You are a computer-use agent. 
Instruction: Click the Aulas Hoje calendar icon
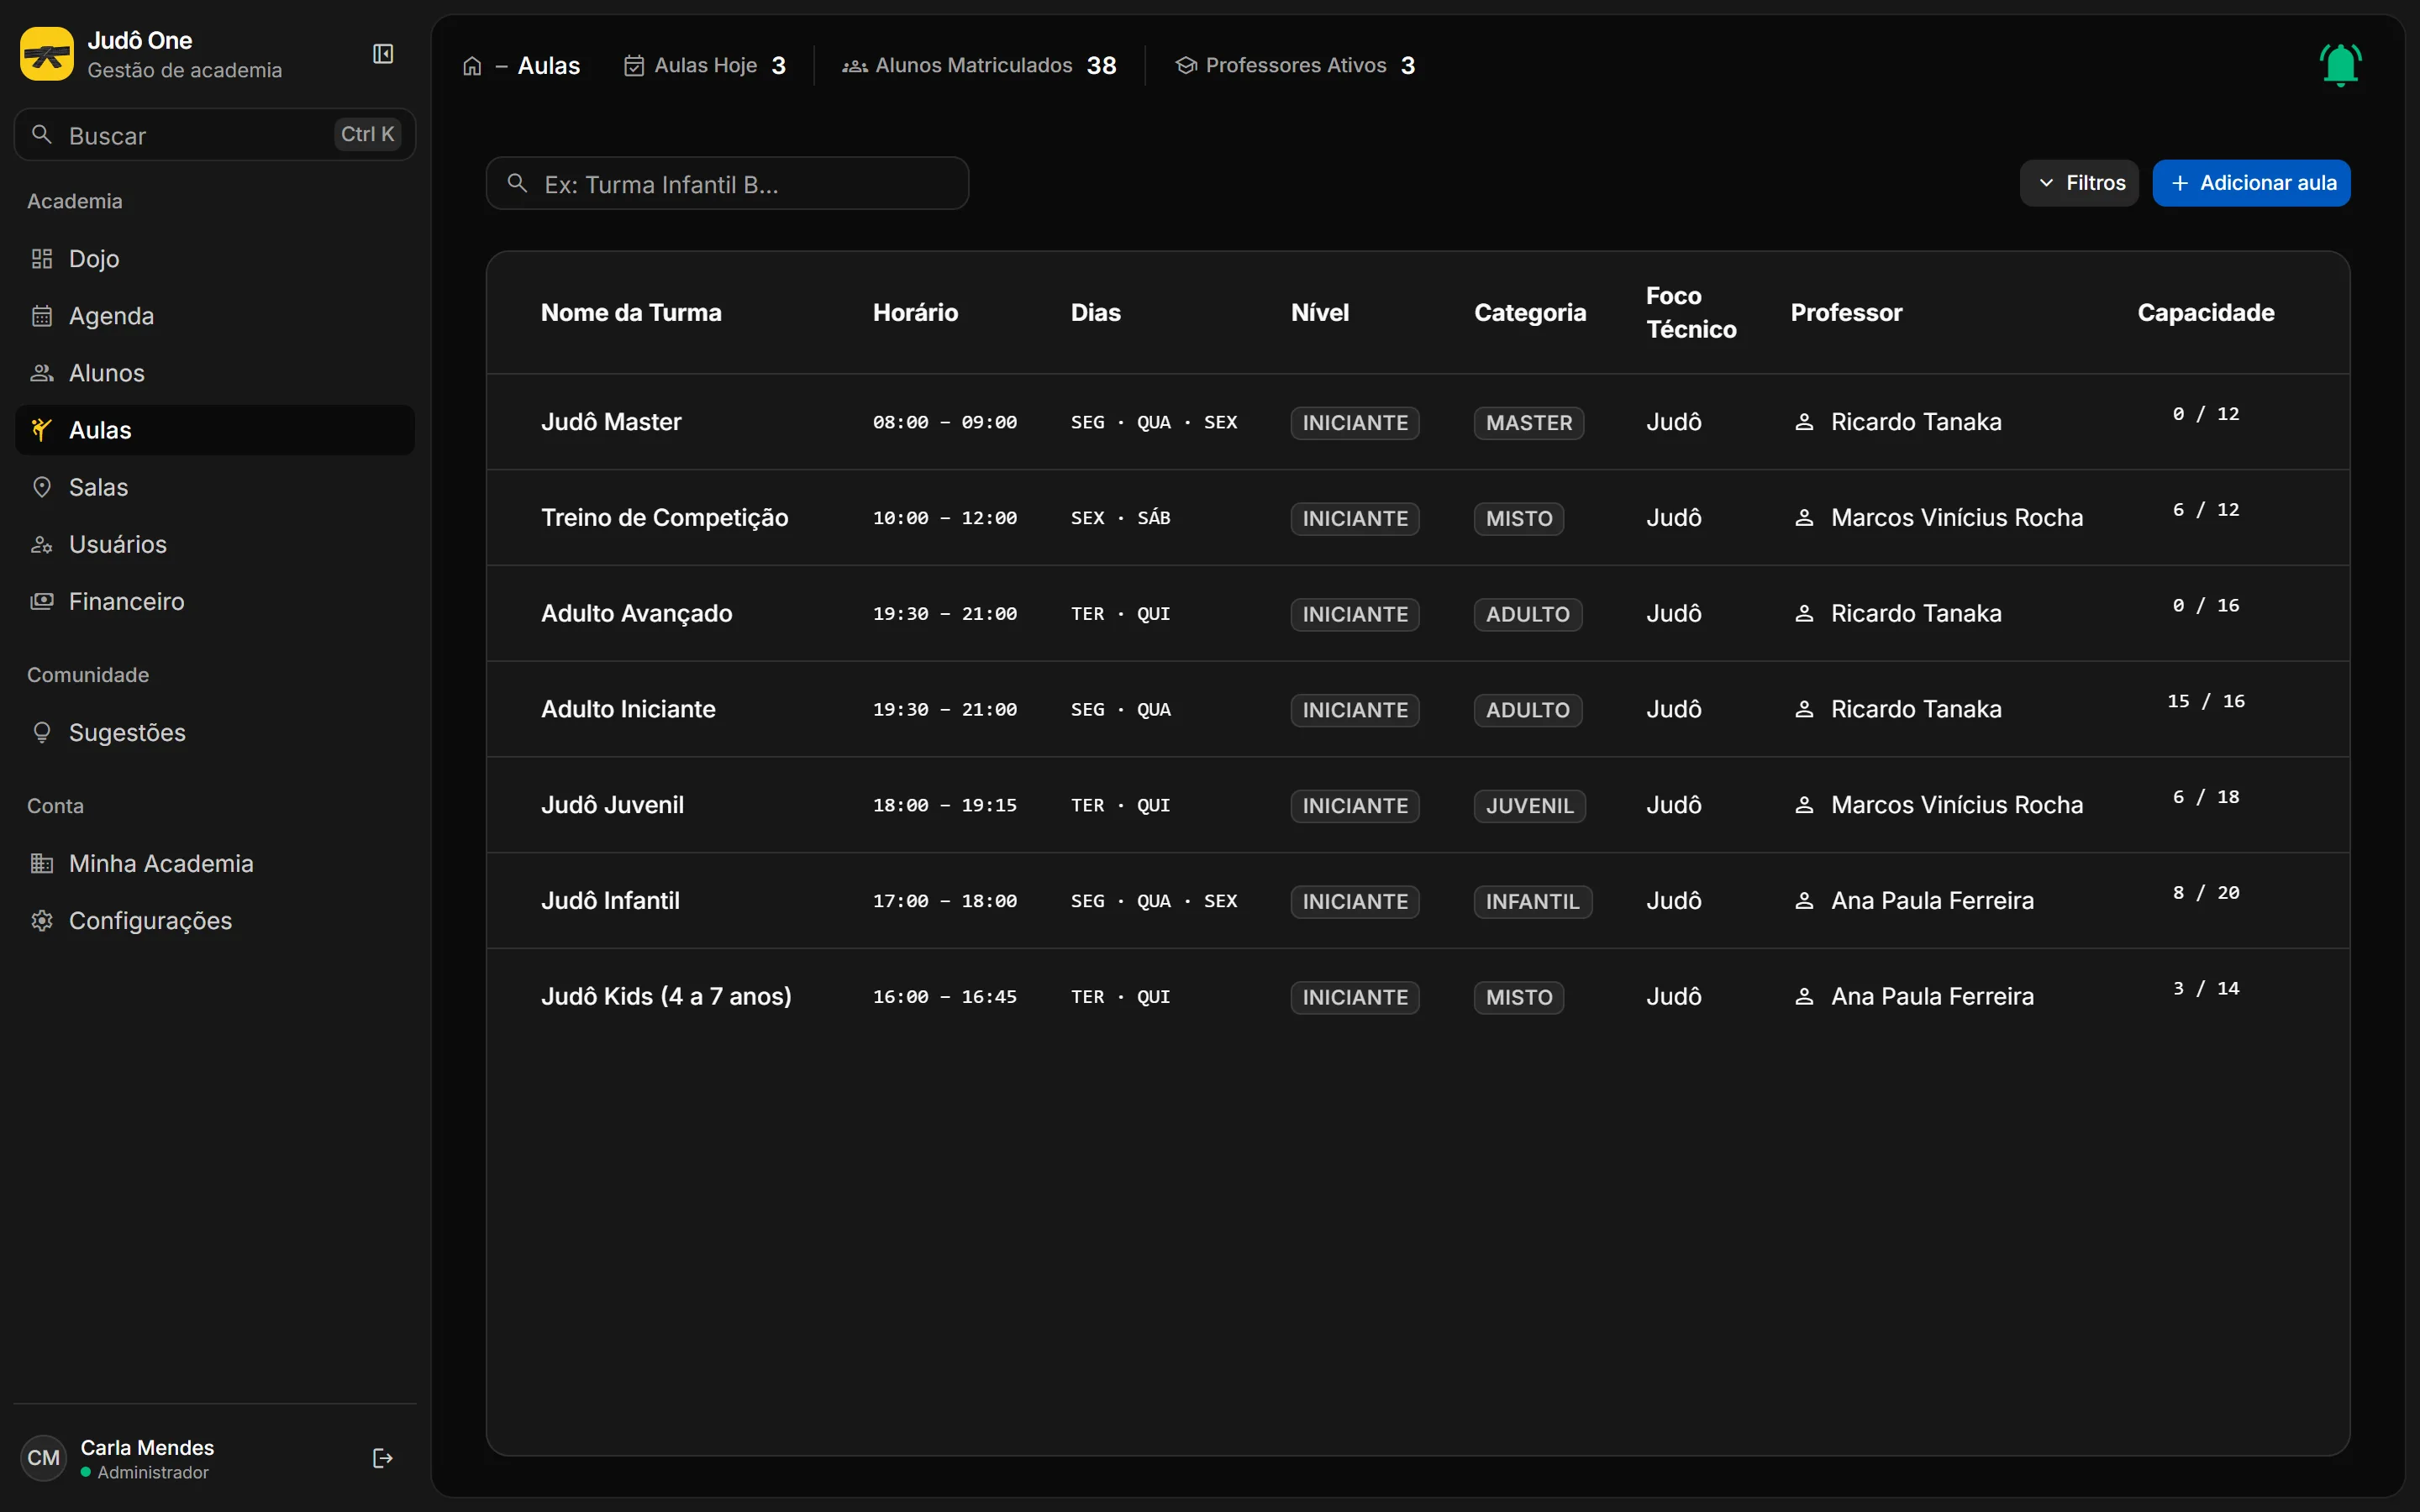pyautogui.click(x=634, y=66)
